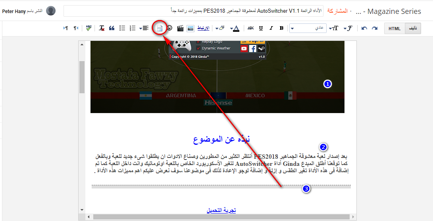
Task: Underline the selected text
Action: pyautogui.click(x=261, y=28)
